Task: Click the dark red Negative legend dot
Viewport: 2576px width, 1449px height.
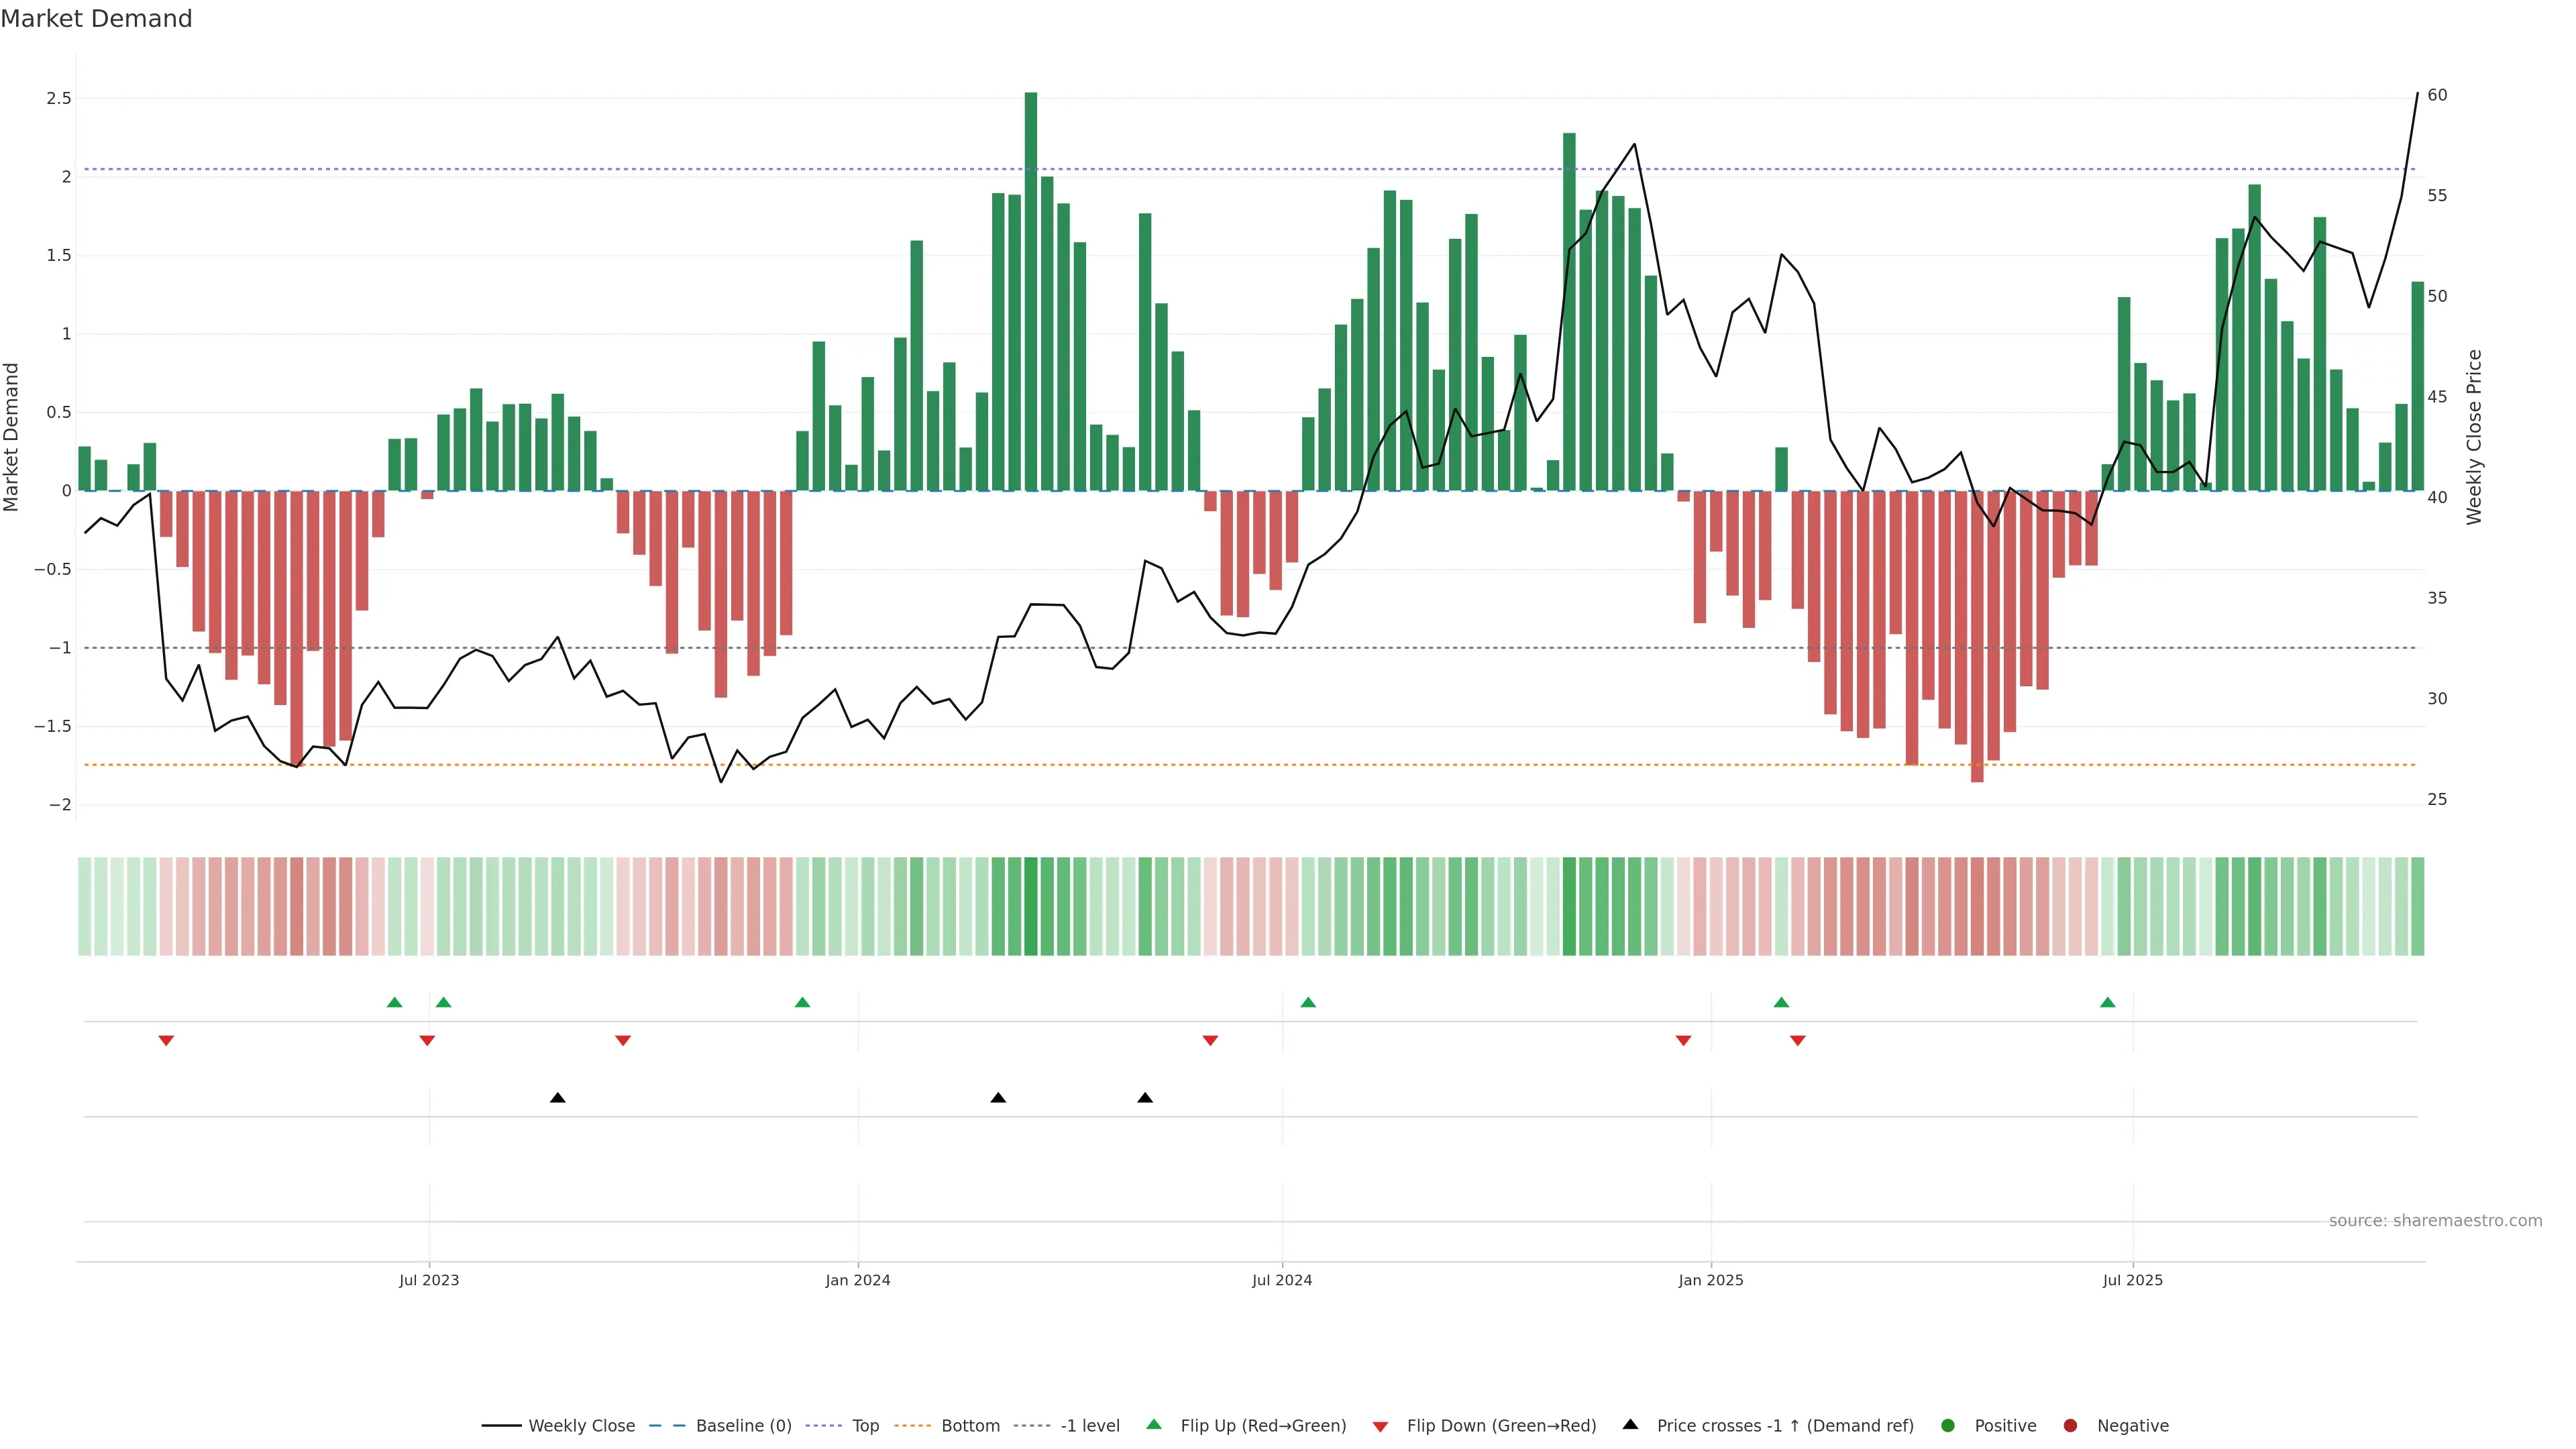Action: tap(2070, 1426)
